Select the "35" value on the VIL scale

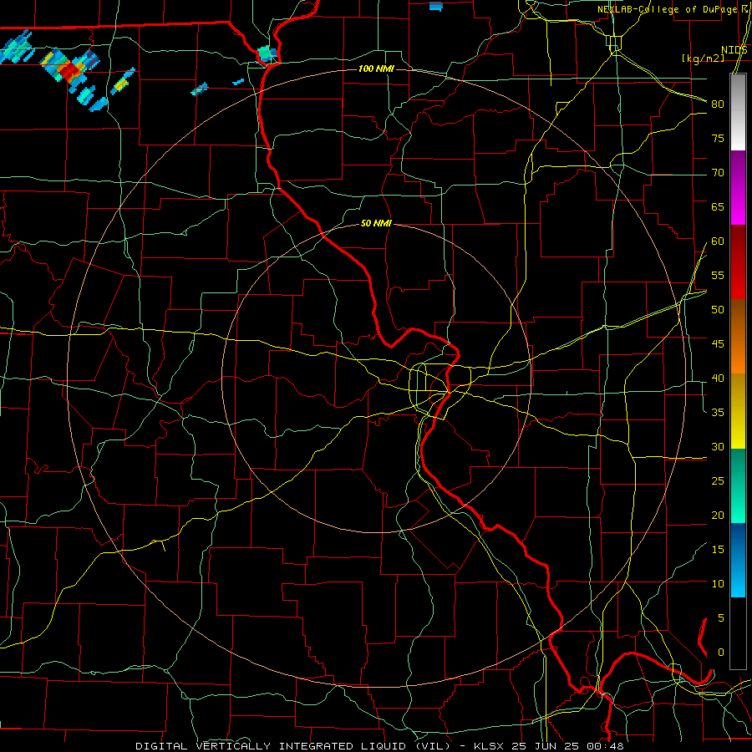click(x=718, y=413)
